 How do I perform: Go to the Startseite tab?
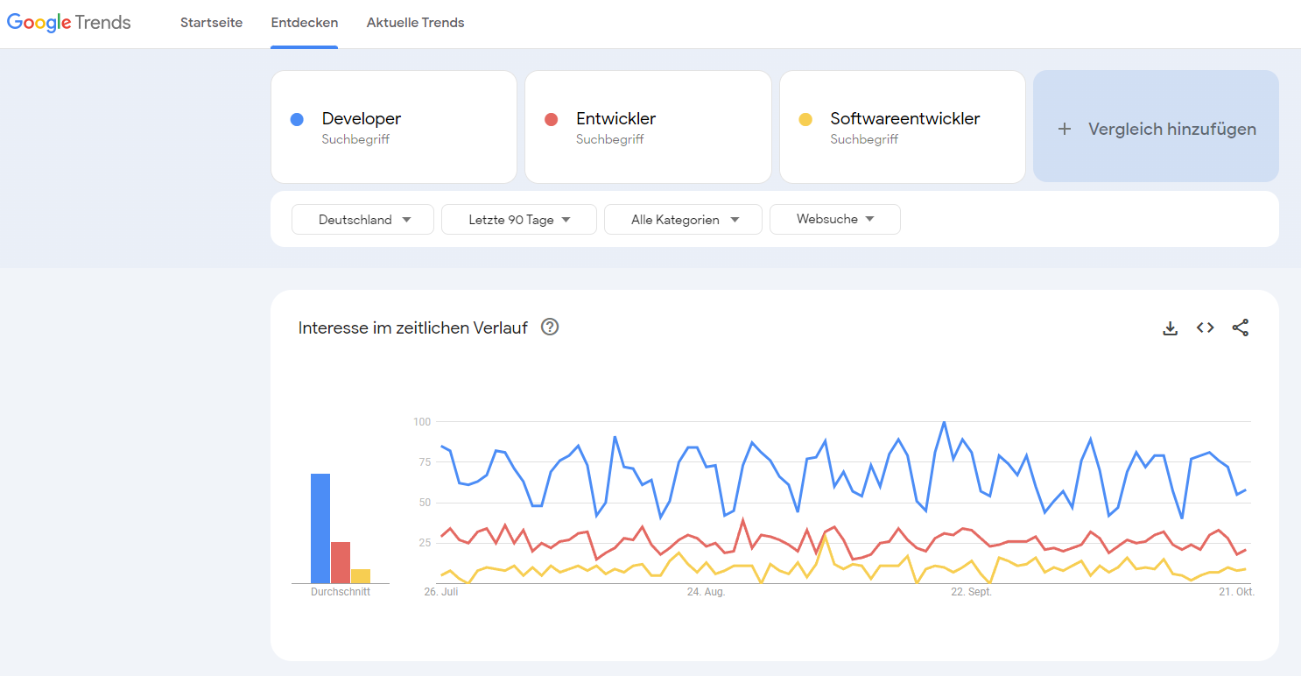pyautogui.click(x=211, y=23)
